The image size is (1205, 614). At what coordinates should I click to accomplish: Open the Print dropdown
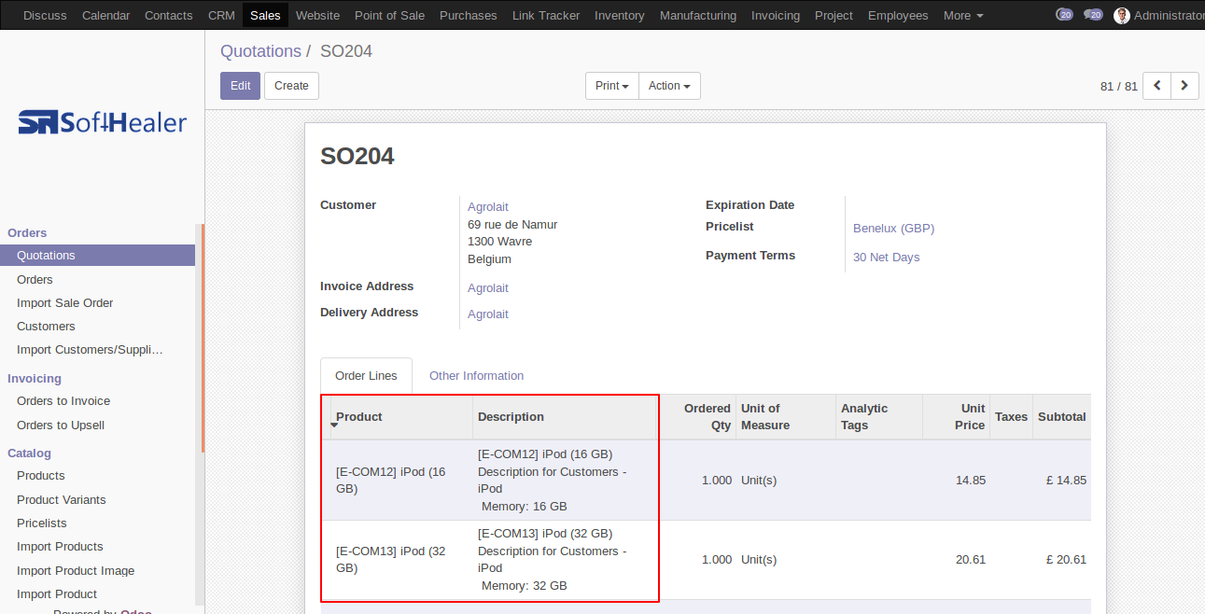click(x=612, y=86)
